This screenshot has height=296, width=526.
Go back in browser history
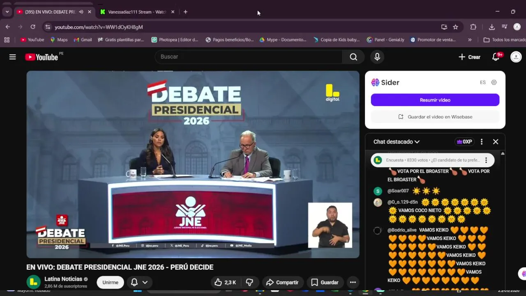click(x=7, y=27)
